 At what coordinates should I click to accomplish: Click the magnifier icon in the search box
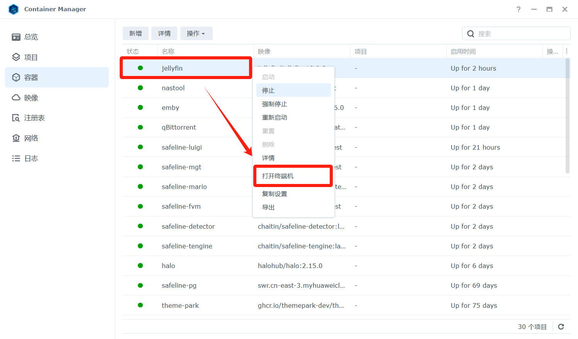tap(471, 34)
